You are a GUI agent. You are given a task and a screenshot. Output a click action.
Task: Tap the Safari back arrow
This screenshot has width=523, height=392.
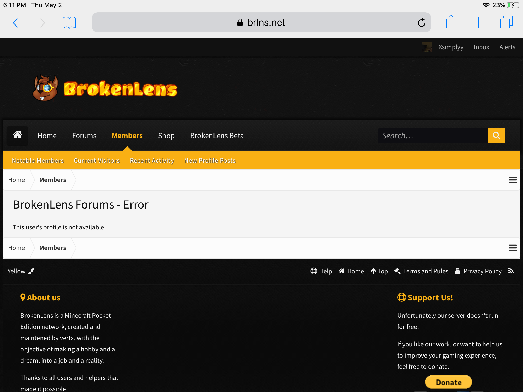[x=16, y=23]
